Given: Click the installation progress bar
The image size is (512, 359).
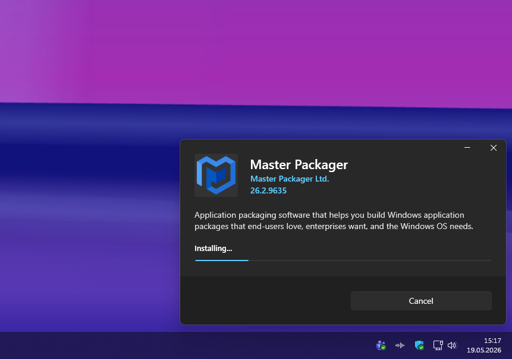Looking at the screenshot, I should coord(343,260).
